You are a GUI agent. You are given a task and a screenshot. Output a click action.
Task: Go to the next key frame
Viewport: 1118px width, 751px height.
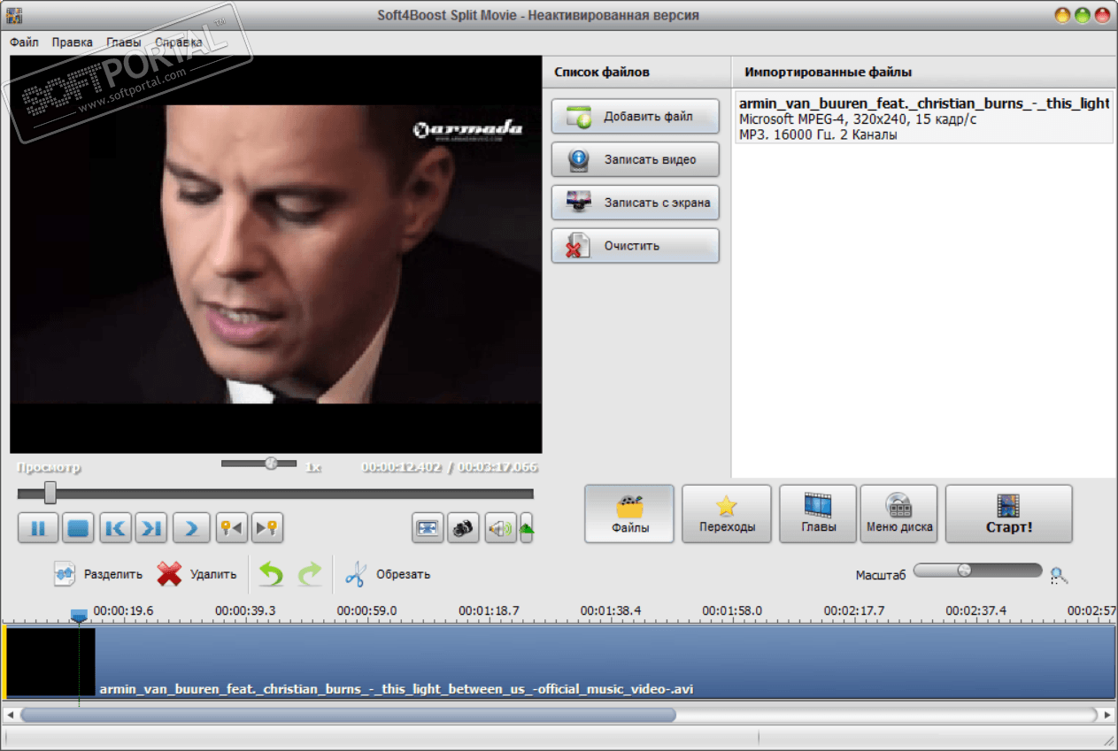tap(267, 528)
